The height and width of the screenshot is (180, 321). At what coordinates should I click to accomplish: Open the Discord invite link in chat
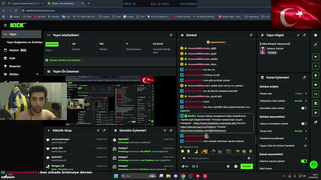[x=198, y=127]
